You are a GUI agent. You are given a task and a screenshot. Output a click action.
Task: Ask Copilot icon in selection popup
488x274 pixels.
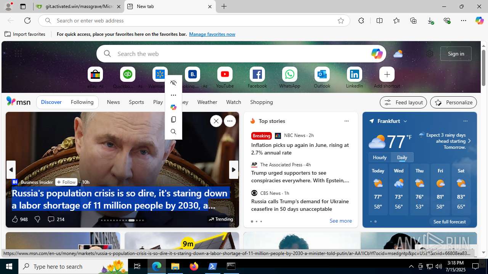click(173, 107)
